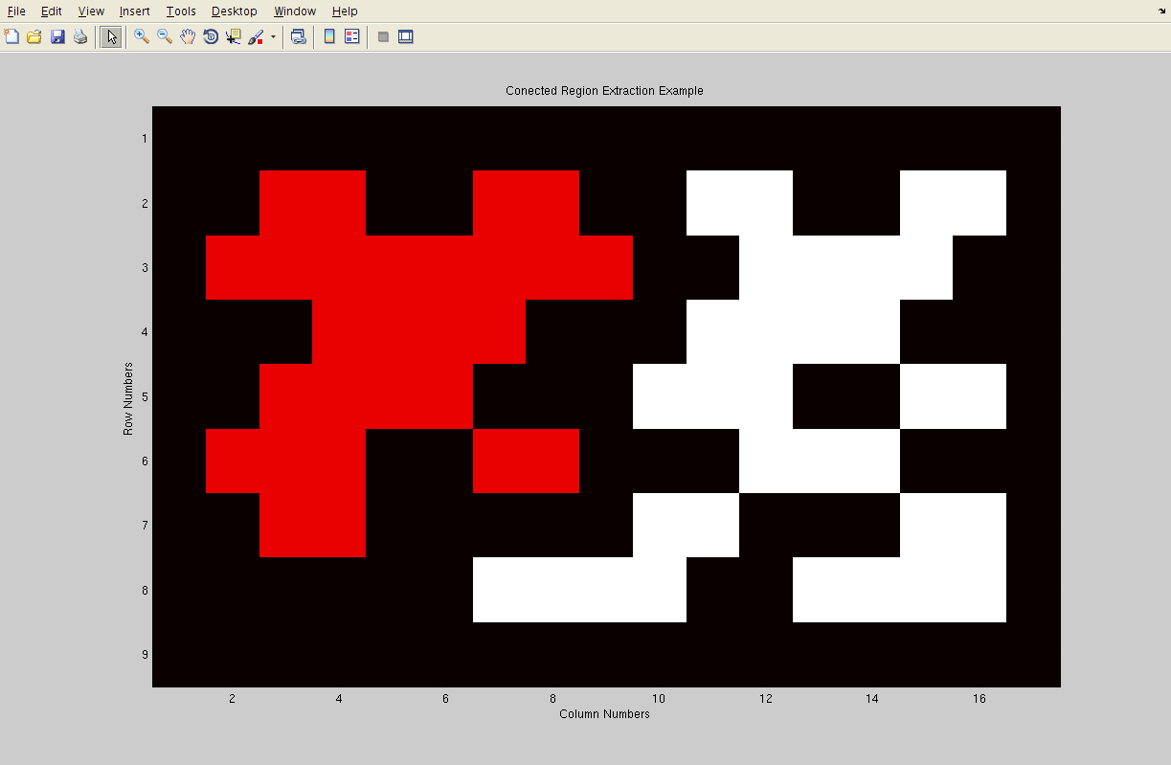
Task: Expand the brush color dropdown arrow
Action: 273,38
